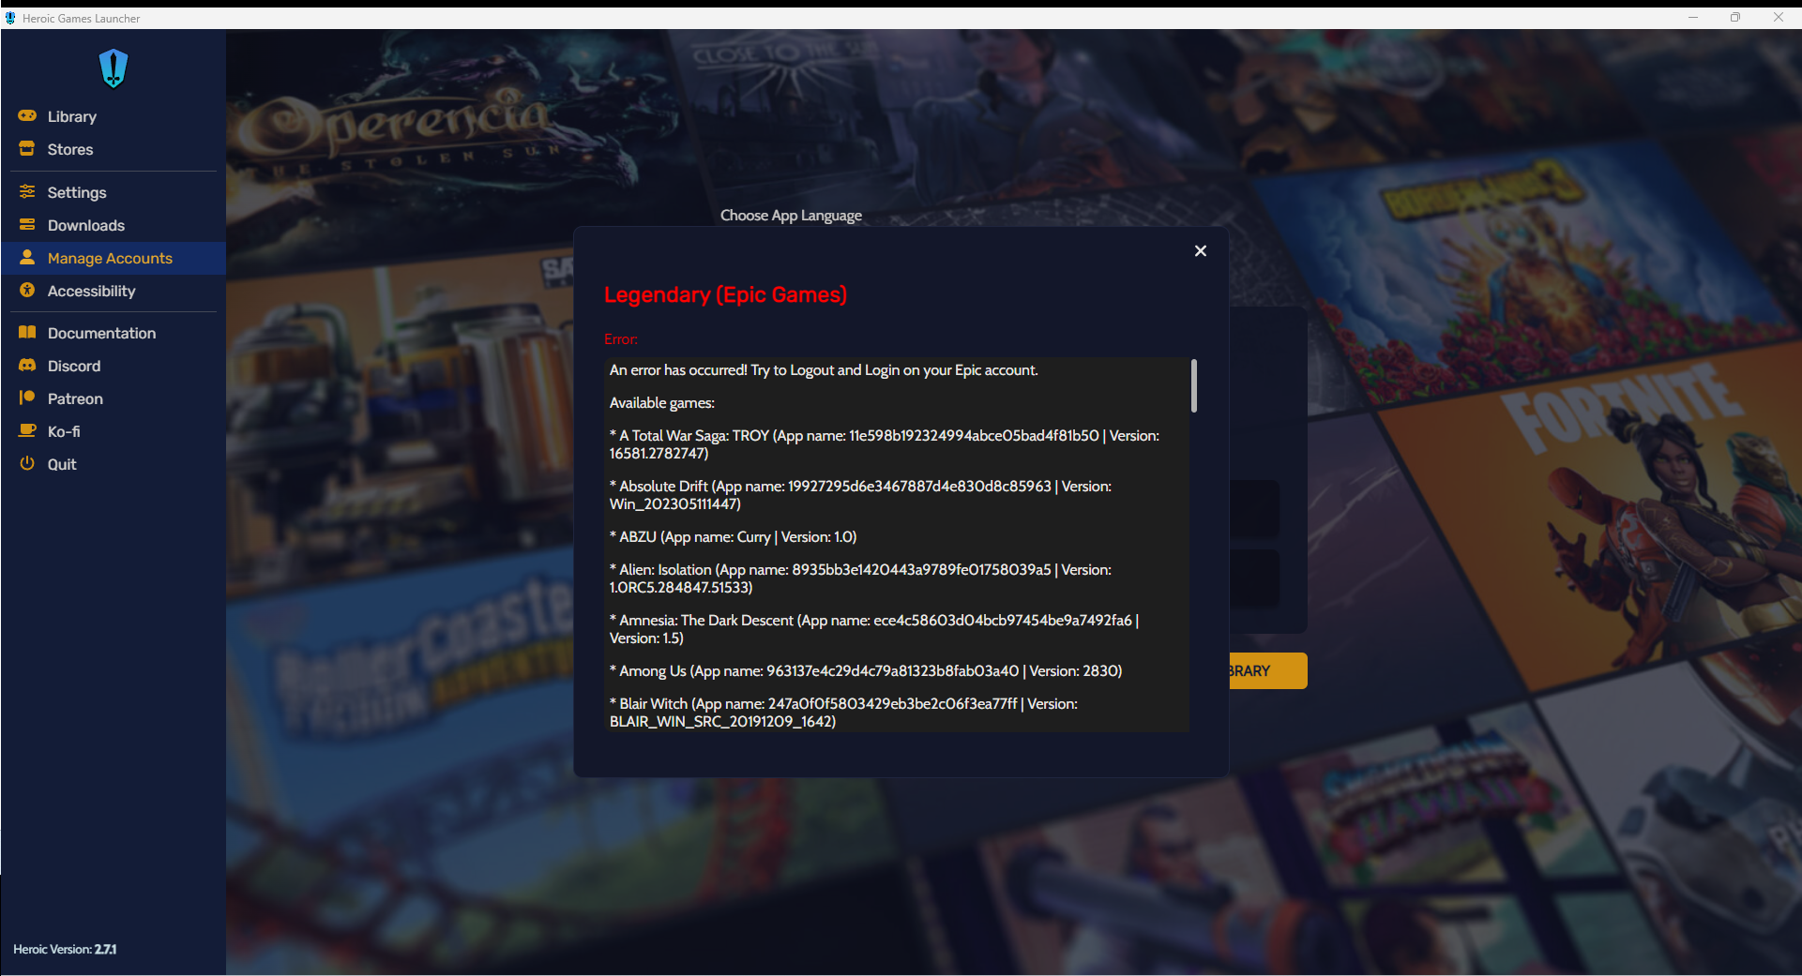Select the Library gamepad icon
Image resolution: width=1802 pixels, height=976 pixels.
click(x=26, y=115)
